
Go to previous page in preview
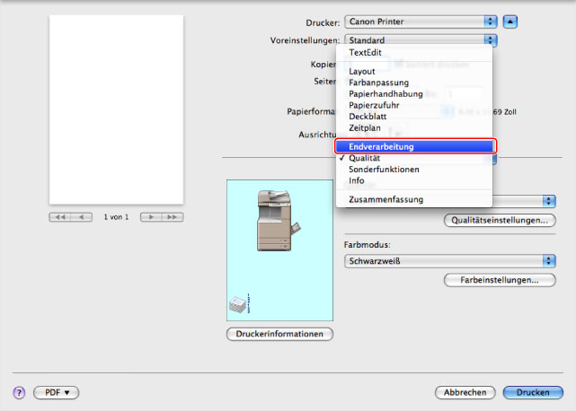[x=83, y=217]
